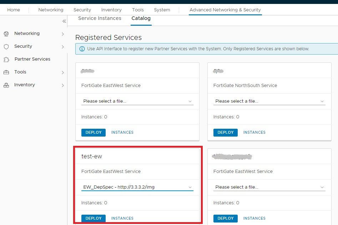Click the info icon in the banner
Screen dimensions: 338x225
(x=82, y=49)
